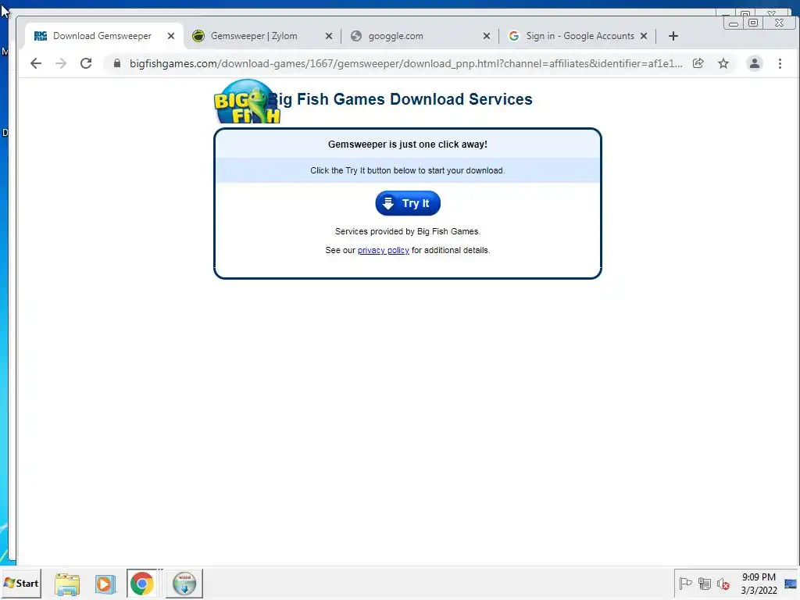The height and width of the screenshot is (600, 800).
Task: Maximize the Chrome window
Action: coord(752,23)
